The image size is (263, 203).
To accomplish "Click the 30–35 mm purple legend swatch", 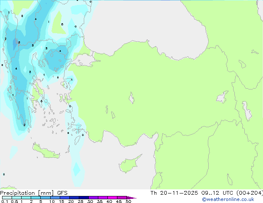I will tap(93, 198).
